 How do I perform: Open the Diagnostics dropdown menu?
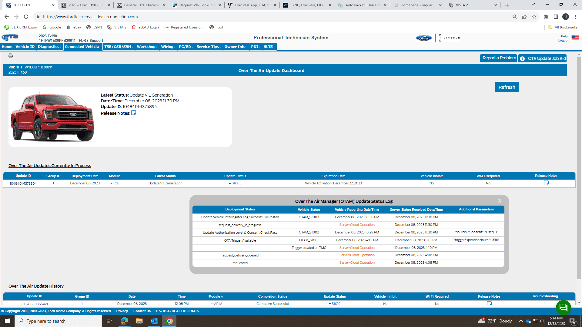49,47
